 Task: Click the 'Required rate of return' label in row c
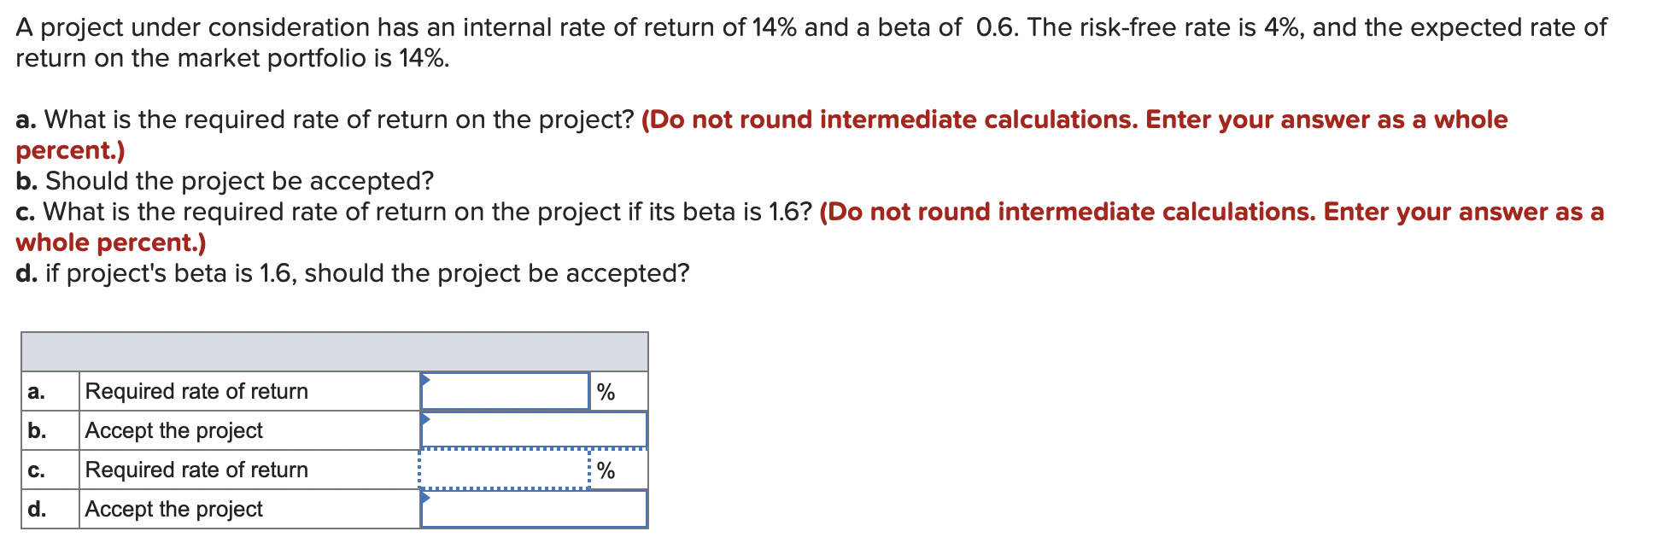coord(196,470)
